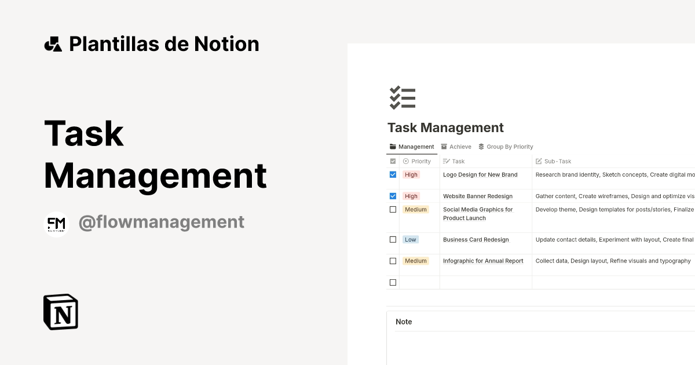The image size is (695, 365).
Task: Click the circle icon in the Priority column header
Action: click(x=405, y=161)
